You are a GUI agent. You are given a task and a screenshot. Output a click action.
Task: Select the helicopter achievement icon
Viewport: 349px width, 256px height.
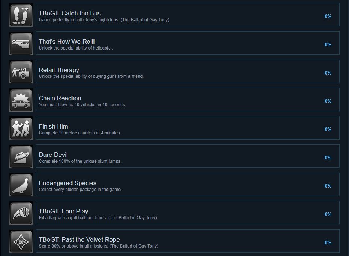[x=21, y=43]
